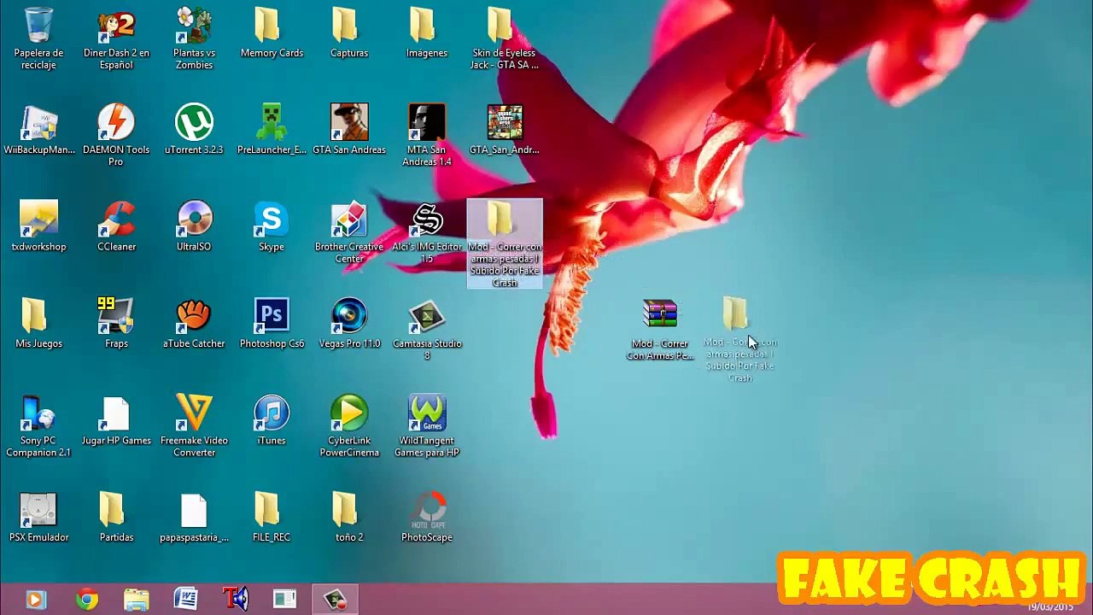Viewport: 1093px width, 615px height.
Task: Select the WinRAR archive Mod - Correr Con Armas
Action: (660, 330)
